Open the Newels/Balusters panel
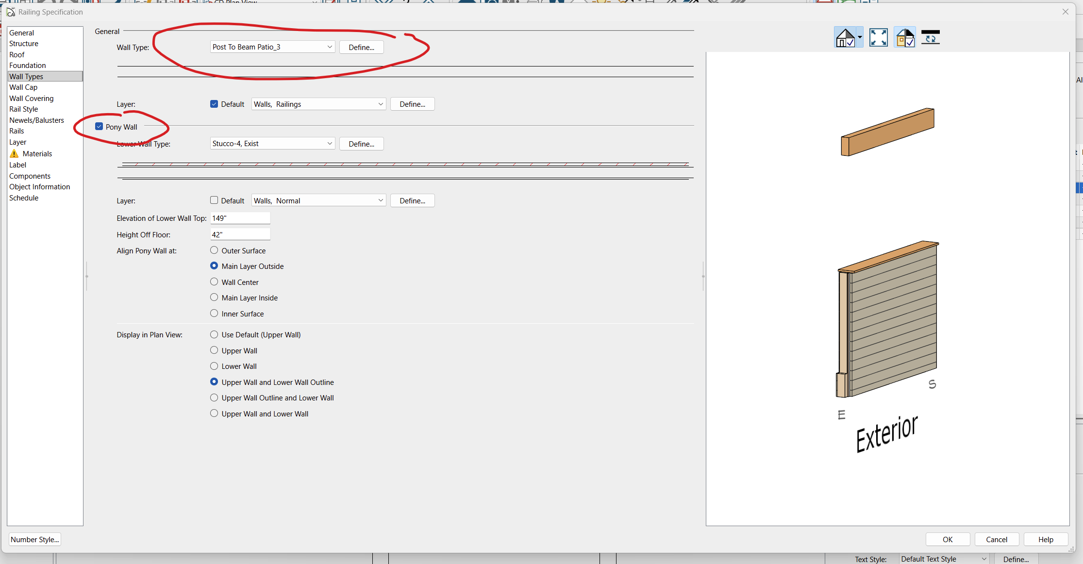Image resolution: width=1083 pixels, height=564 pixels. pos(36,120)
